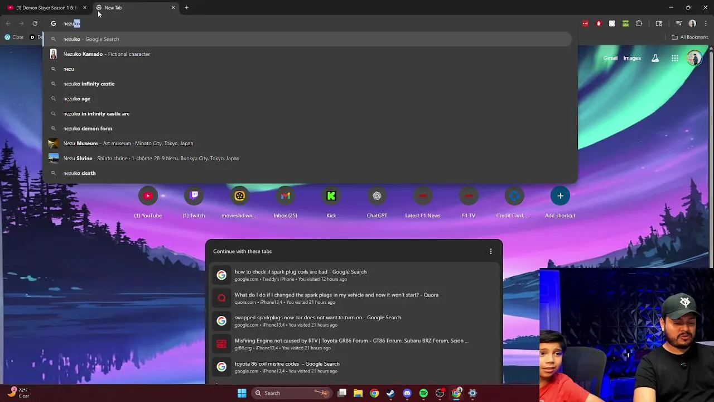Click the Images link
Screen dimensions: 714x402
click(632, 58)
